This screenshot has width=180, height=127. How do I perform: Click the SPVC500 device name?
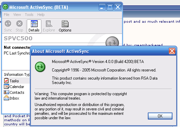18,38
